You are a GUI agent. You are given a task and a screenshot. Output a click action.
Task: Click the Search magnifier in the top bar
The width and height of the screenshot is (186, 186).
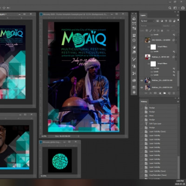click(170, 8)
